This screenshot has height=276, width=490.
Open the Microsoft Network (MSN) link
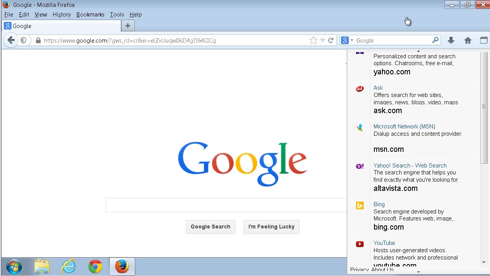(404, 127)
